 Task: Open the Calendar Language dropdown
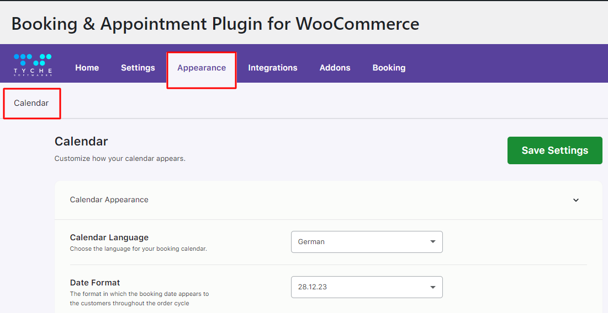click(367, 242)
